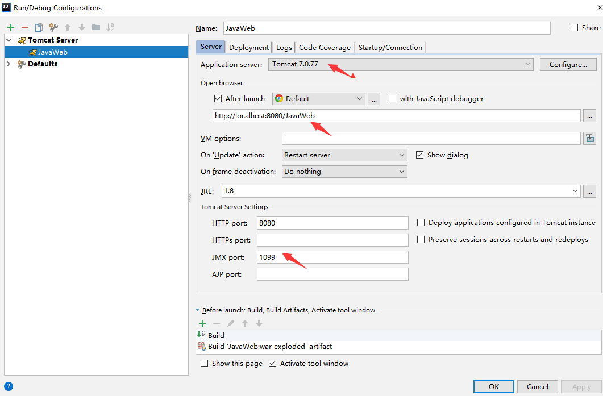Copy the selected configuration
Screen dimensions: 603x396
click(39, 27)
